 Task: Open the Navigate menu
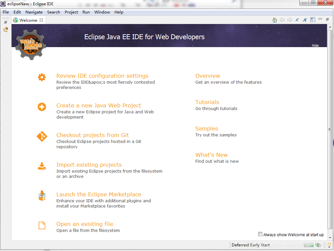(34, 12)
